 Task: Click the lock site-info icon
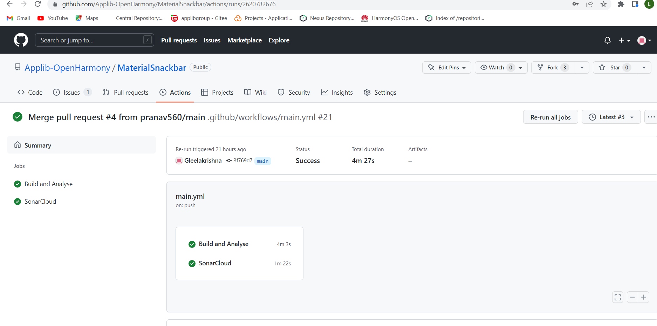(55, 4)
